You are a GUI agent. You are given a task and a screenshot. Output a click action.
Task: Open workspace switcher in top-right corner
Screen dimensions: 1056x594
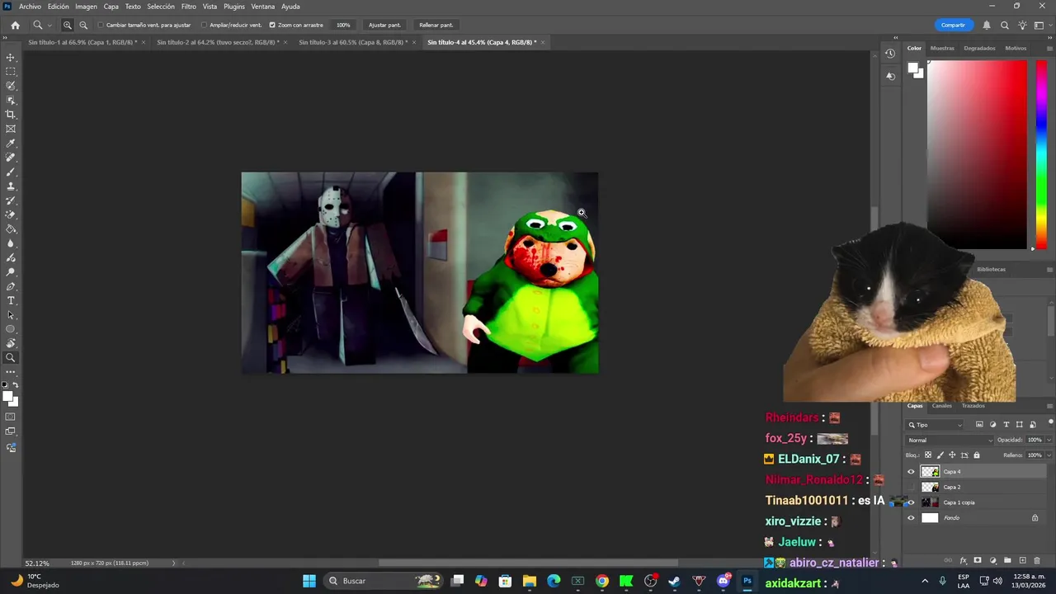pos(1040,25)
